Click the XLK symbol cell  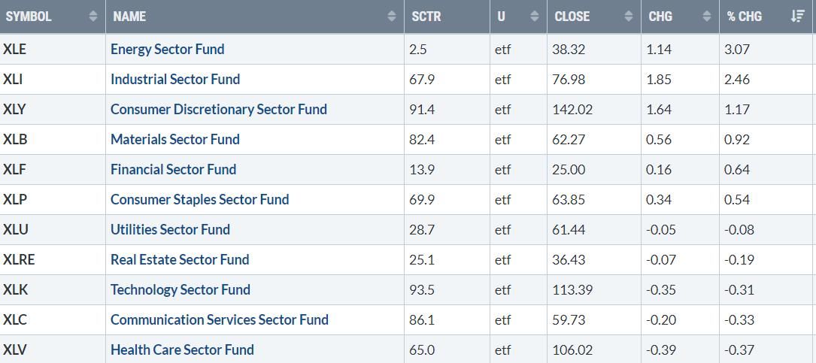tap(15, 290)
